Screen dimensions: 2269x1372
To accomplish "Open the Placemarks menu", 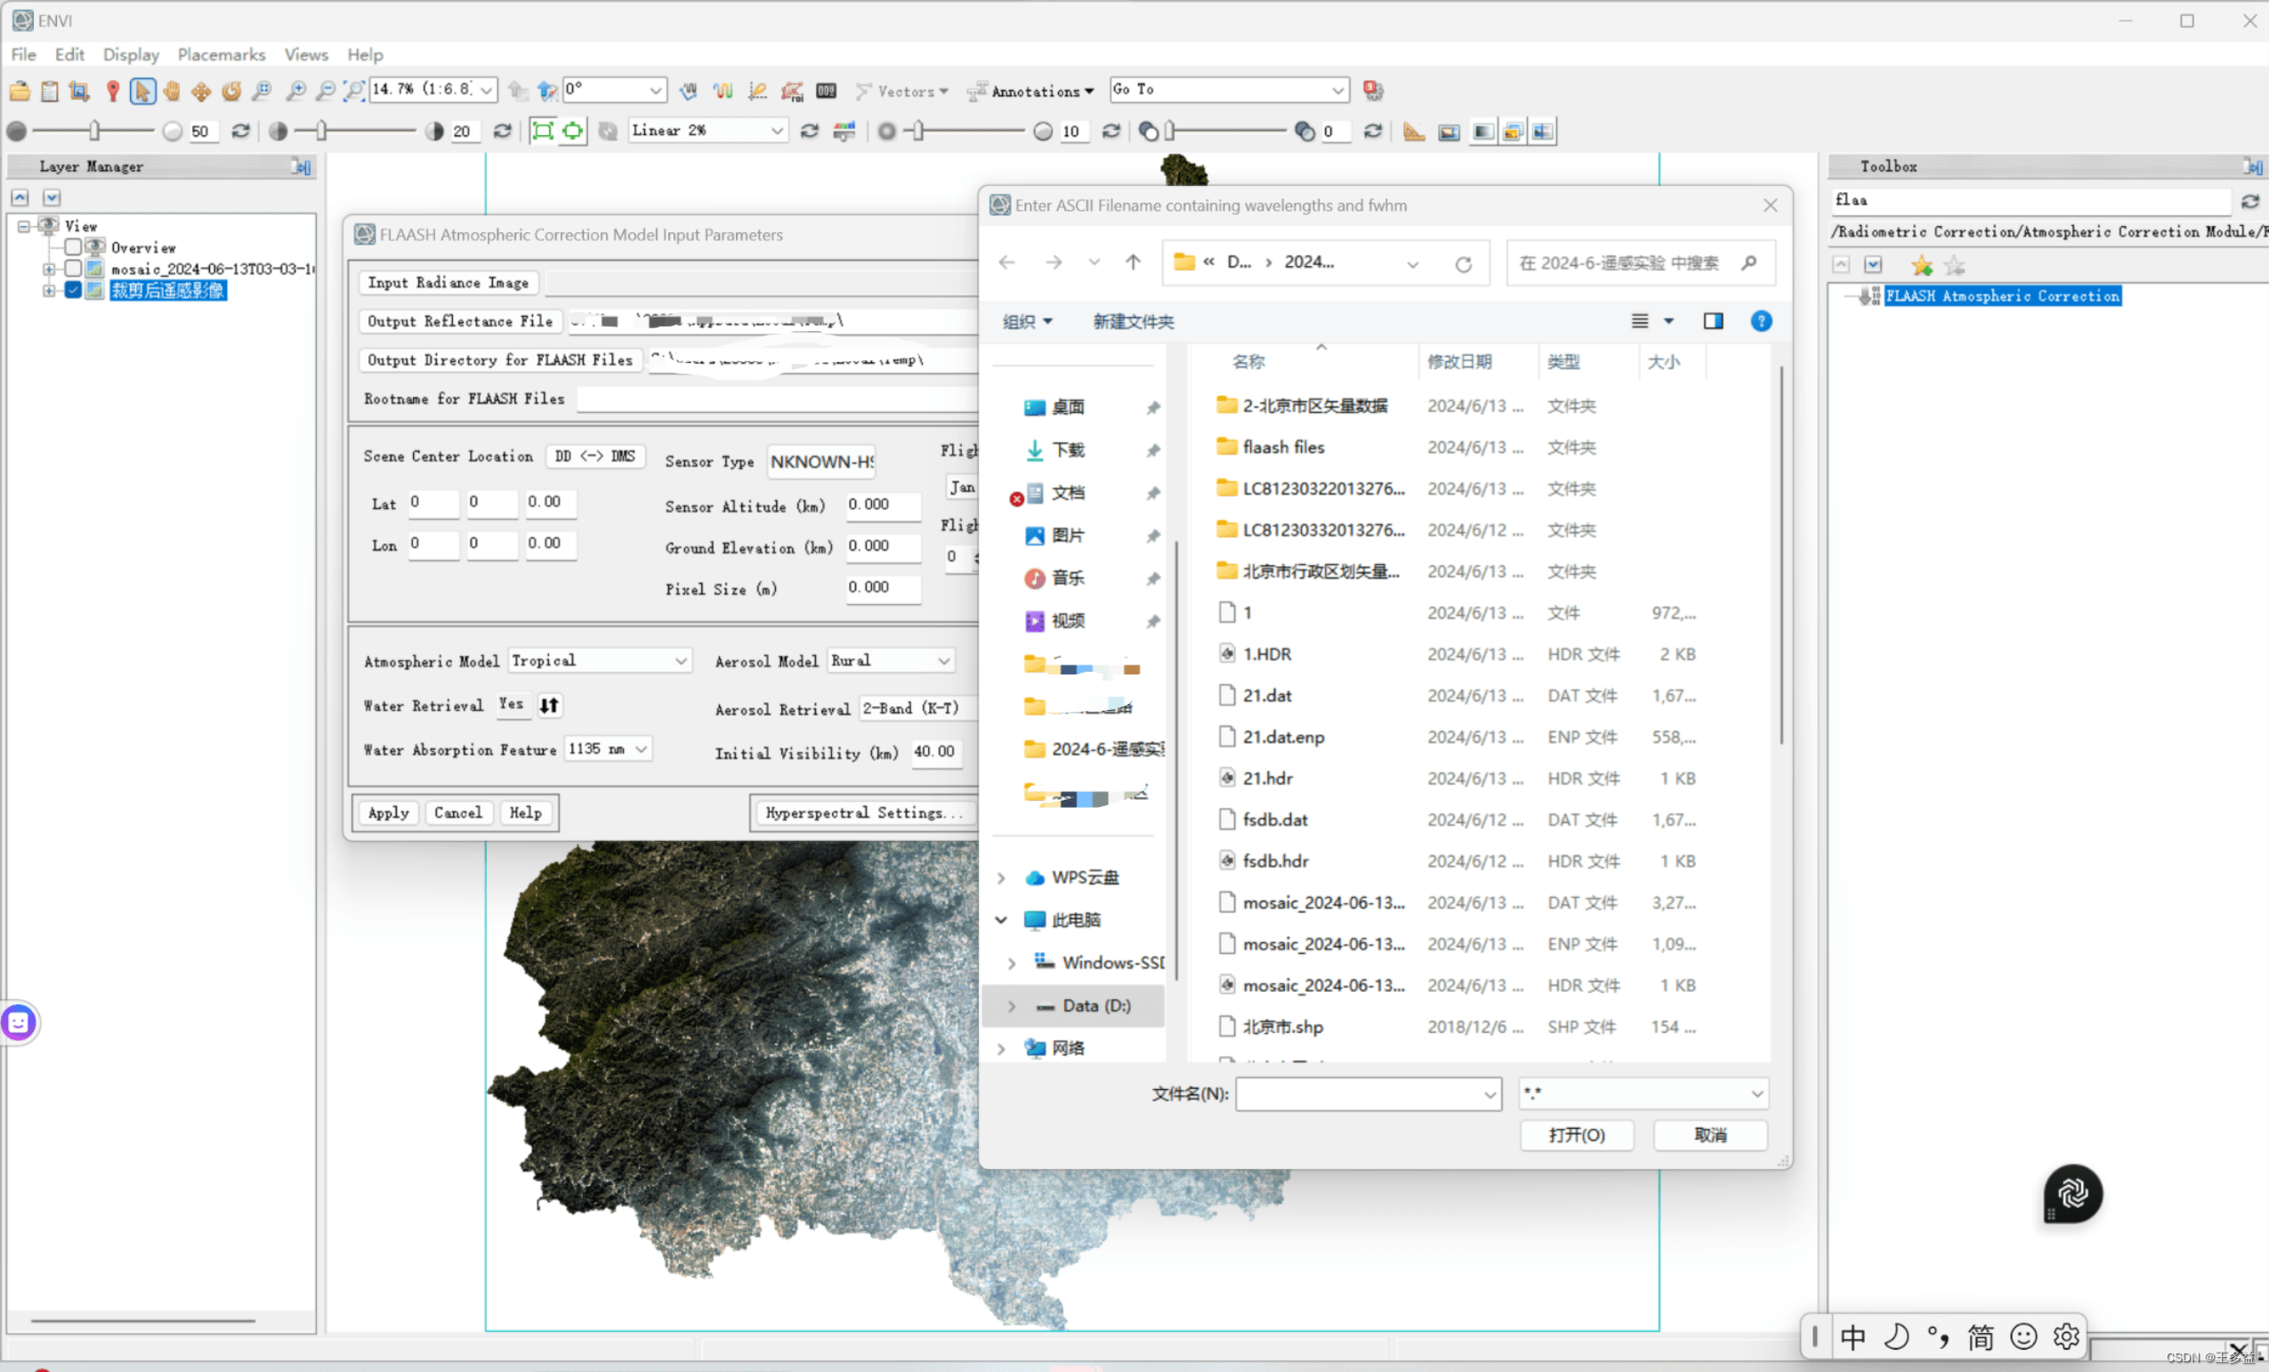I will pyautogui.click(x=221, y=54).
